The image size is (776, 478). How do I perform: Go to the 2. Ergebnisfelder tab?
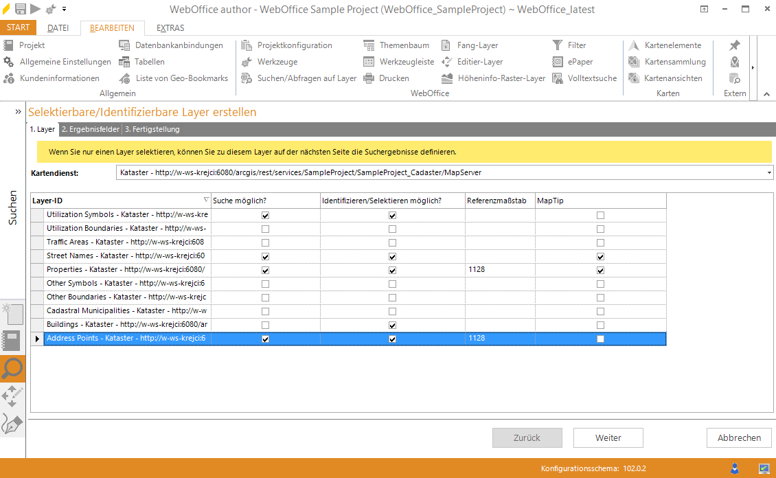(90, 129)
